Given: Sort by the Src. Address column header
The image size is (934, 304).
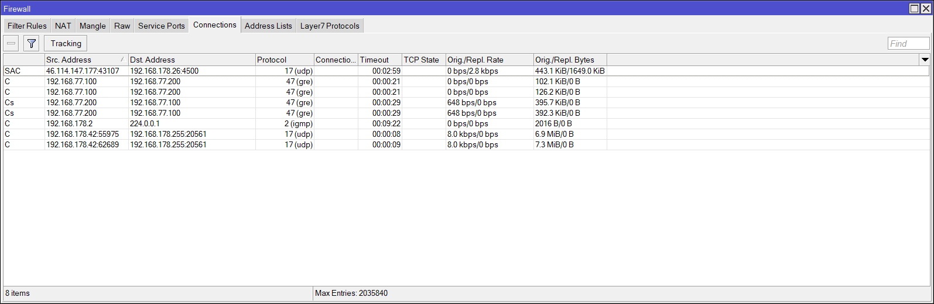Looking at the screenshot, I should tap(82, 60).
